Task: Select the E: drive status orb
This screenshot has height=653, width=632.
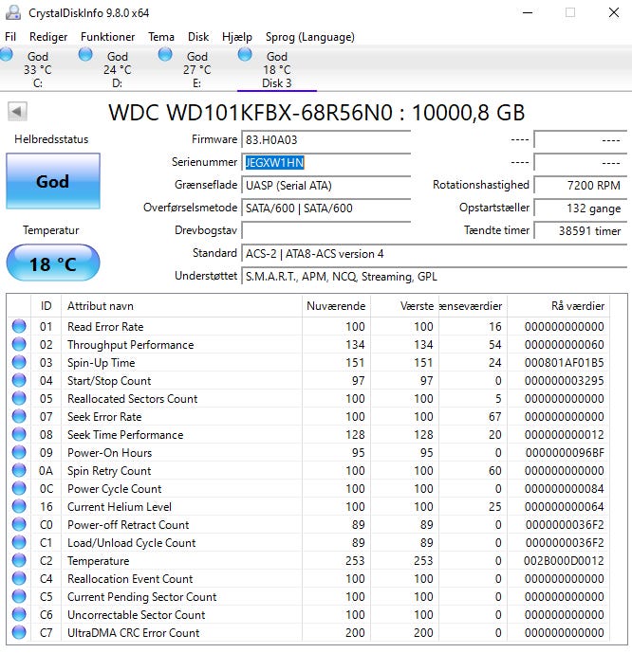Action: (x=166, y=56)
